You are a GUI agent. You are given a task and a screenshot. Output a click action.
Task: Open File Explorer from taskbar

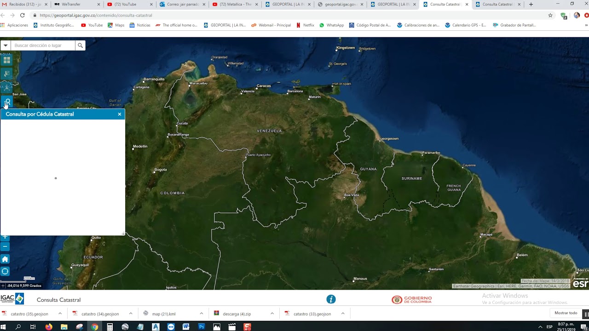pyautogui.click(x=64, y=327)
